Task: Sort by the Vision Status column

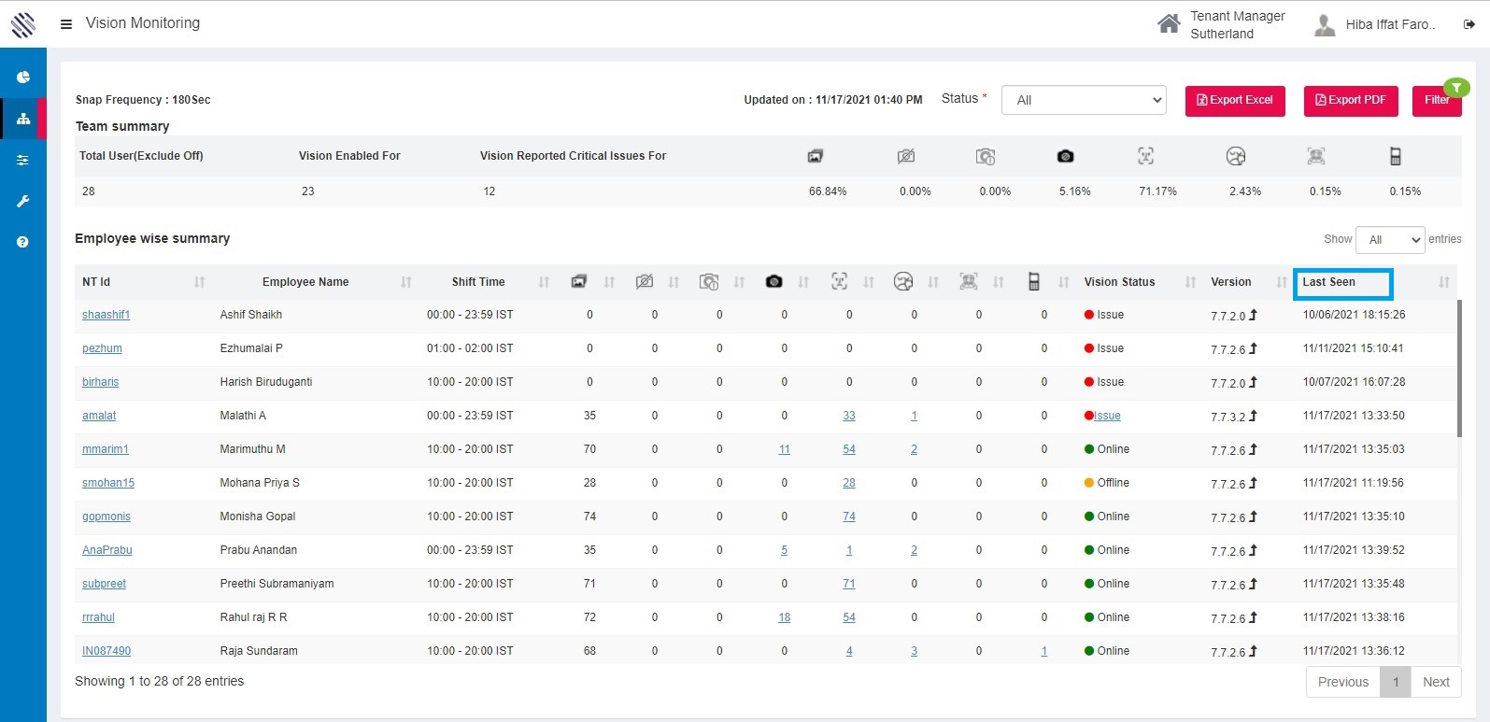Action: 1119,282
